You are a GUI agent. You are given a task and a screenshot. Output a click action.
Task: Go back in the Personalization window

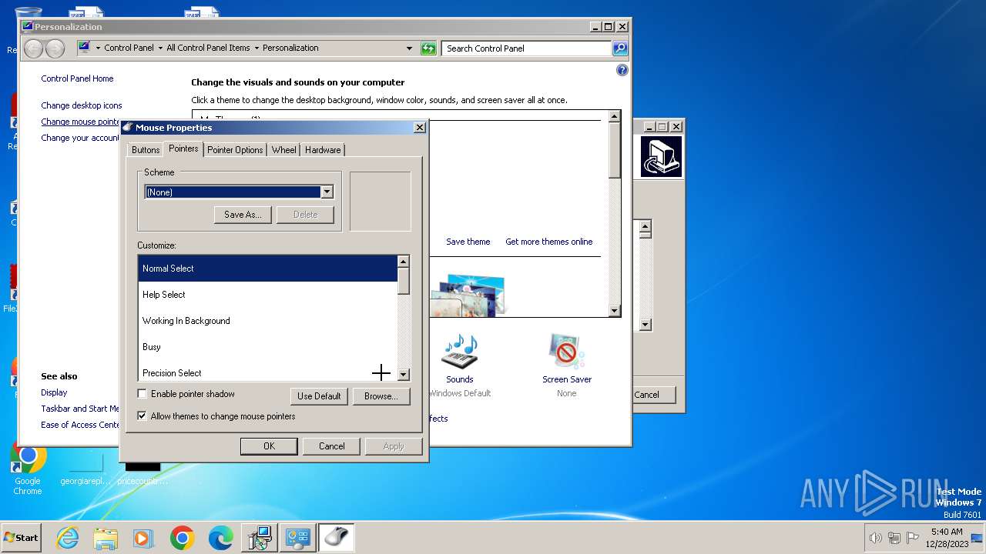[33, 48]
